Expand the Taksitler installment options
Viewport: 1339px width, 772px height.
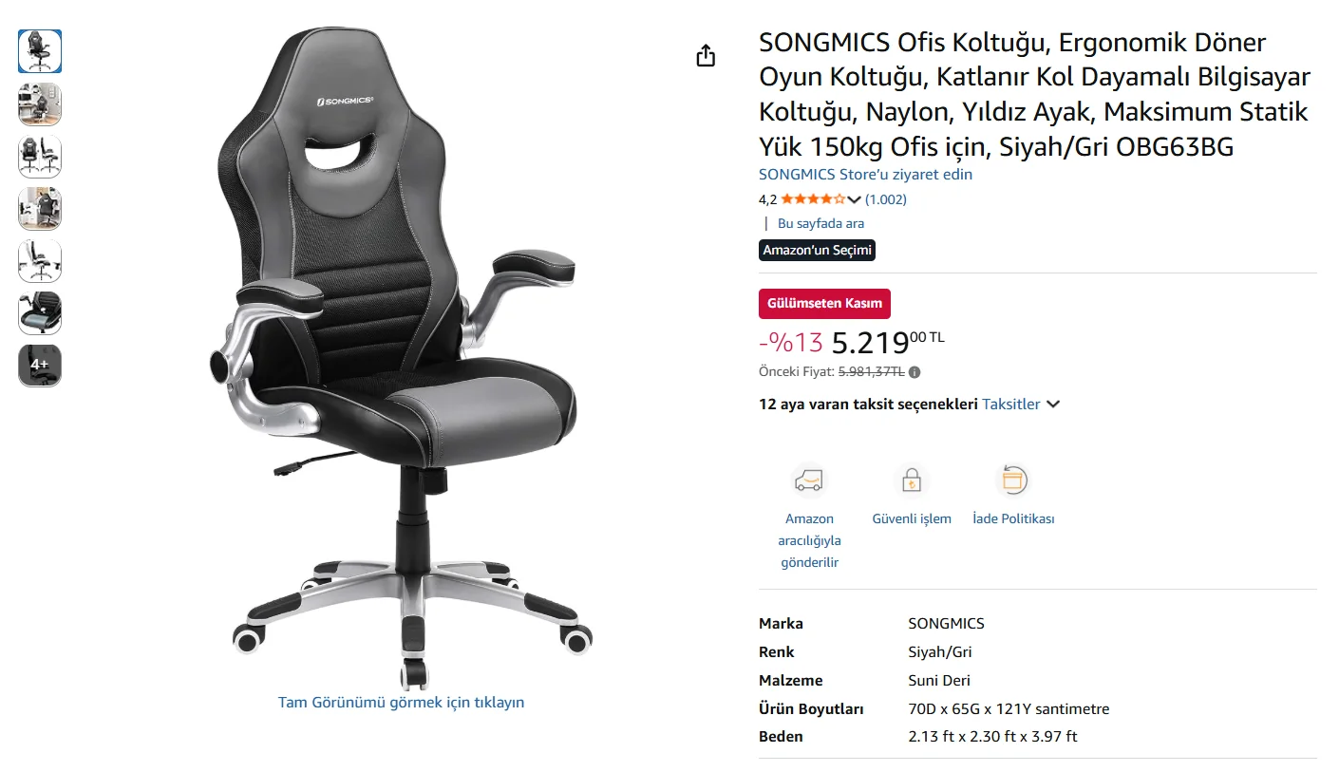coord(1021,405)
